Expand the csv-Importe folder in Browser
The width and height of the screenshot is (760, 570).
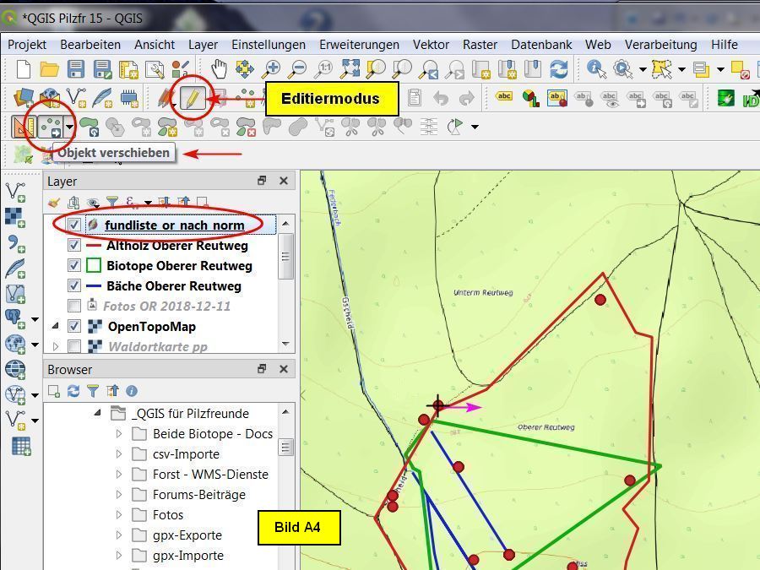[119, 454]
